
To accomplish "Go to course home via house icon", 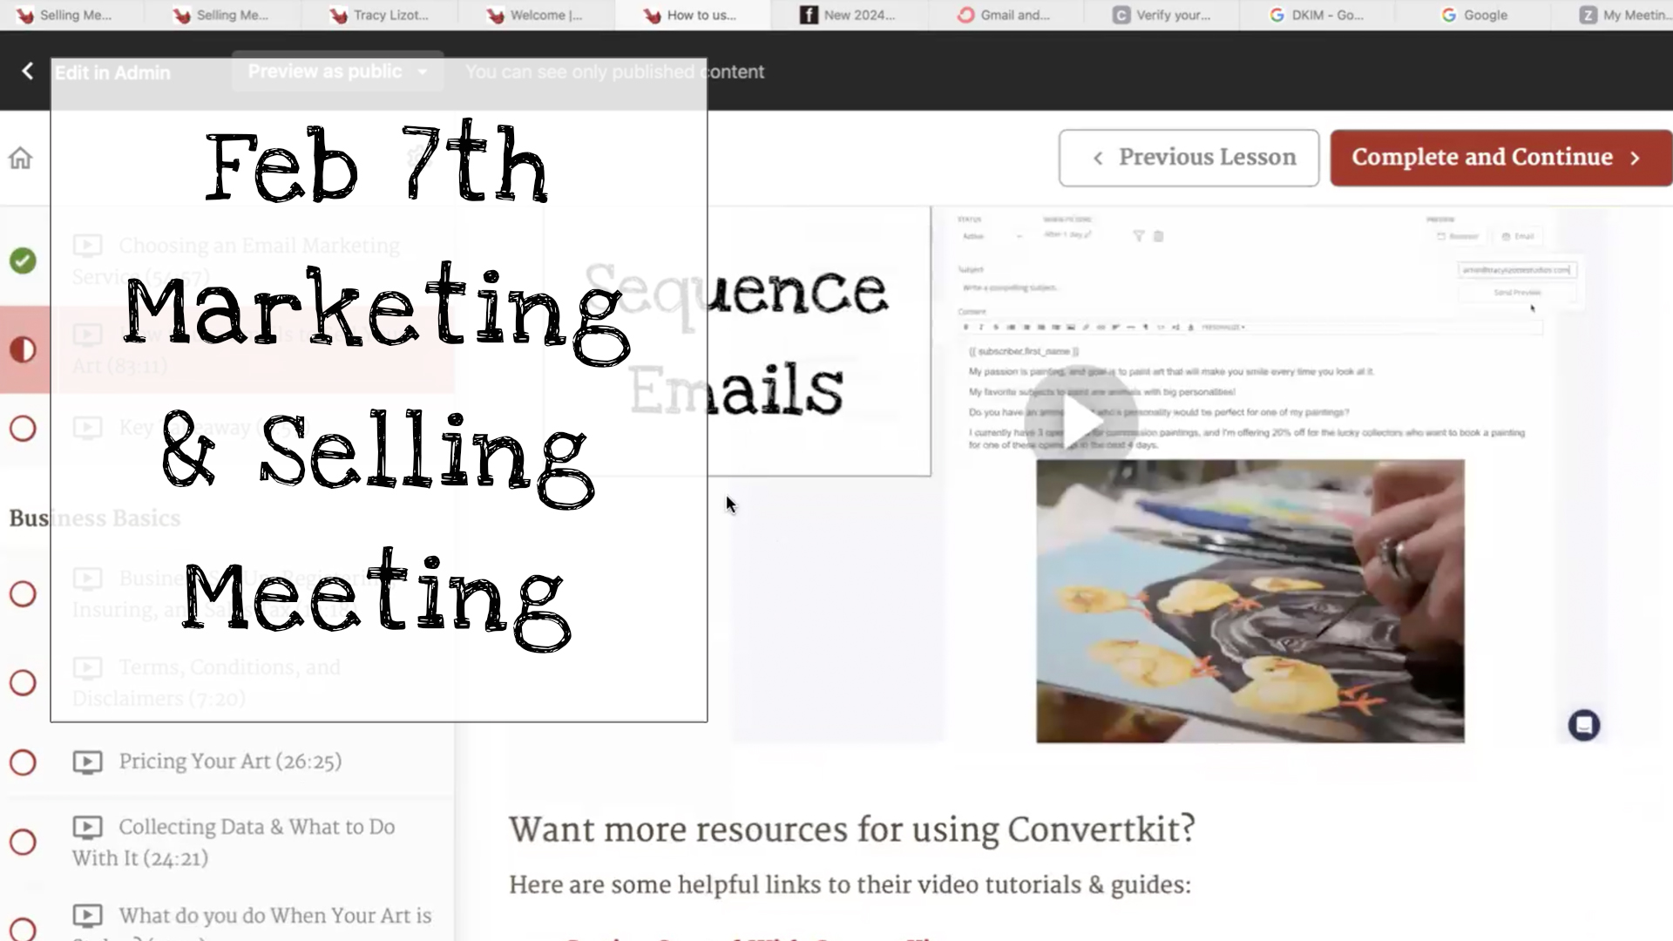I will [20, 158].
